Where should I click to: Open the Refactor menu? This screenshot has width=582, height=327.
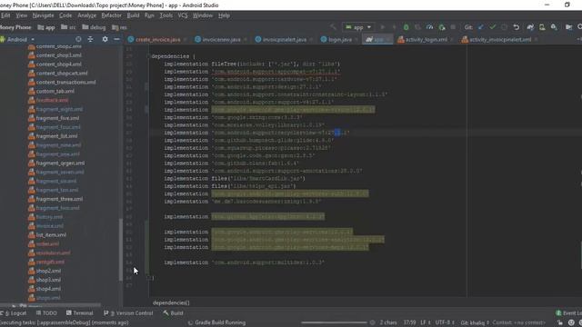[x=111, y=15]
